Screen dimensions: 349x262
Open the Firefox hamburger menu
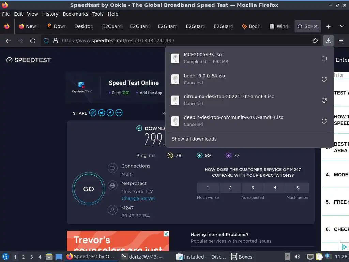(341, 41)
